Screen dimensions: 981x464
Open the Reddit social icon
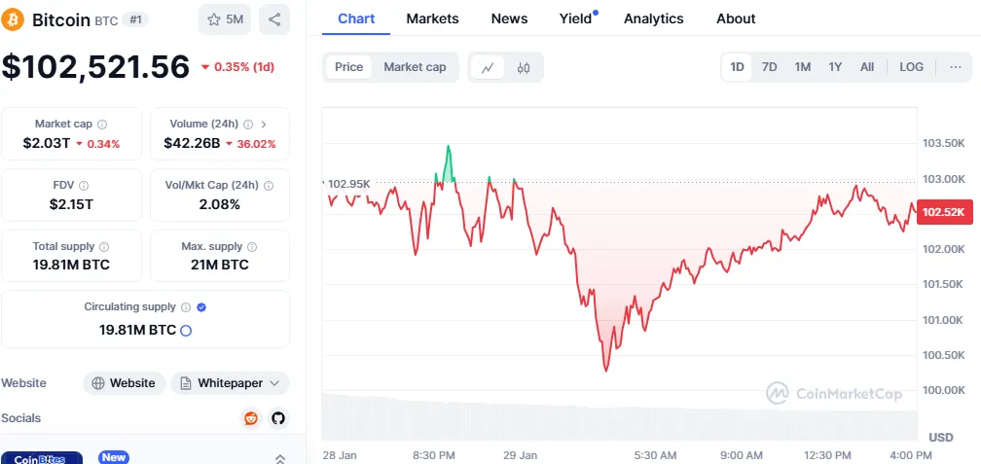[251, 418]
